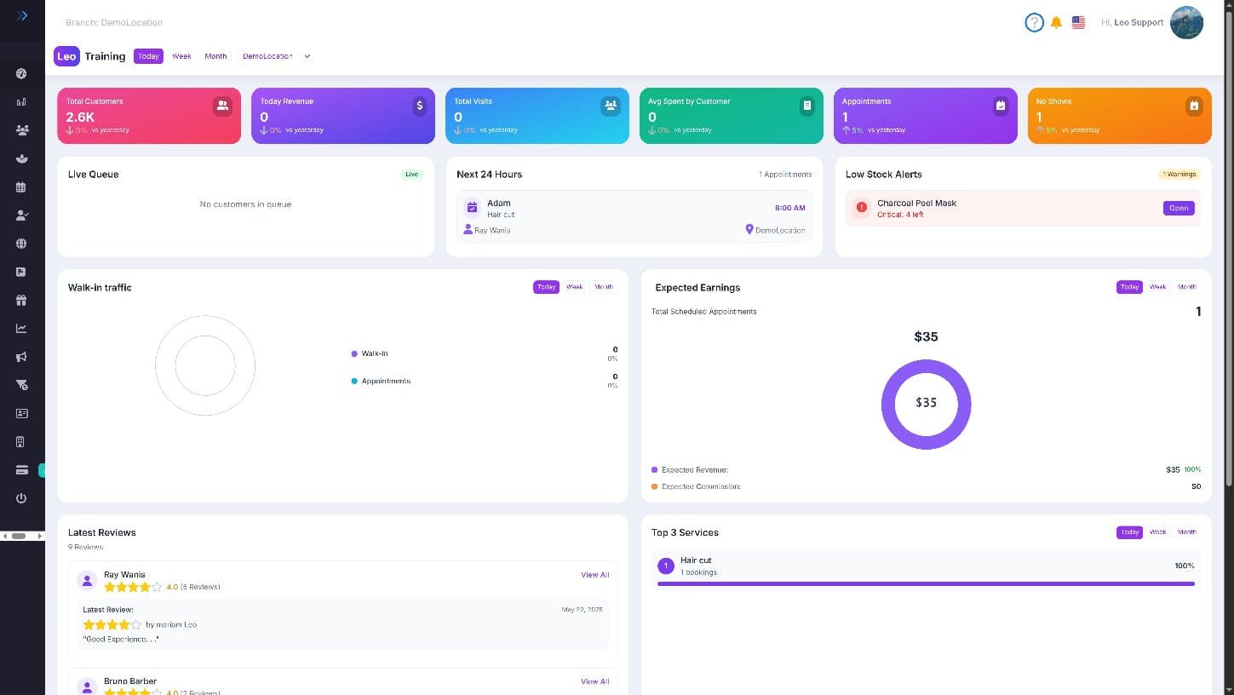The width and height of the screenshot is (1234, 695).
Task: Click the Today Revenue dollar icon
Action: pyautogui.click(x=419, y=106)
